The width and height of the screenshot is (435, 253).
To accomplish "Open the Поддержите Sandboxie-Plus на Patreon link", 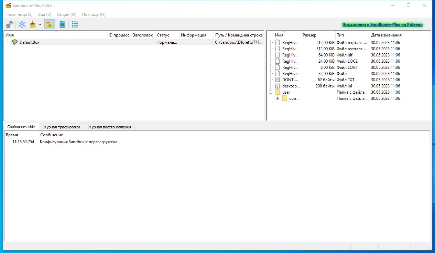I will (x=382, y=25).
